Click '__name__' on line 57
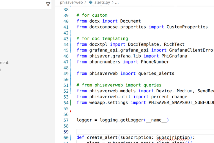Screen dimensions: 214x143 tap(156, 120)
